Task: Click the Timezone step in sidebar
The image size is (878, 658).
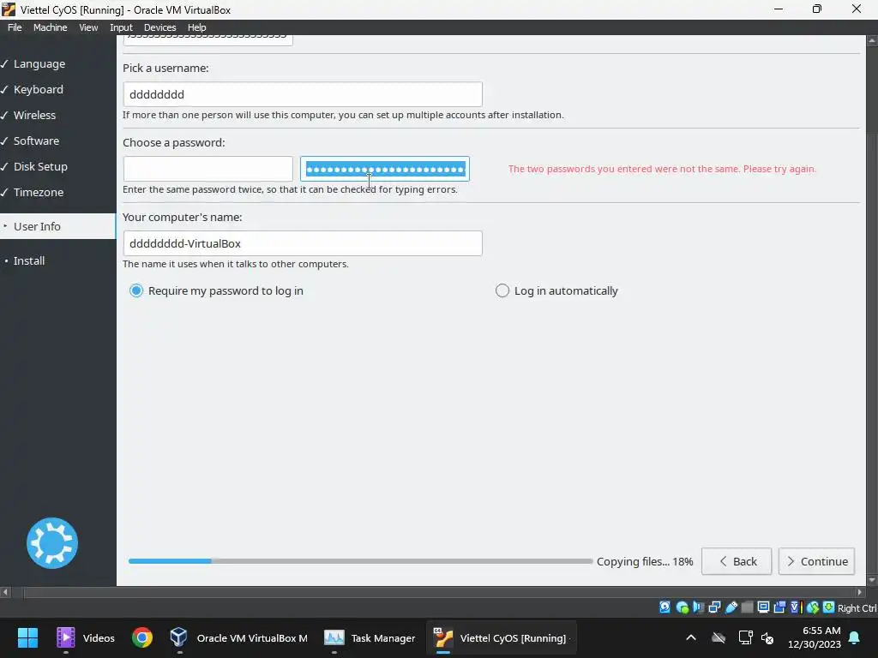Action: click(39, 193)
